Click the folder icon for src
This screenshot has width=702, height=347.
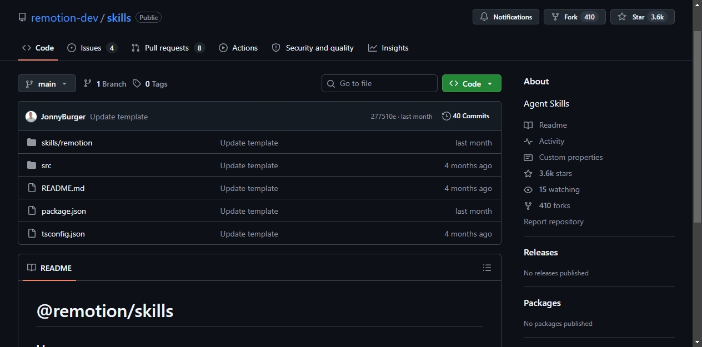pos(32,165)
